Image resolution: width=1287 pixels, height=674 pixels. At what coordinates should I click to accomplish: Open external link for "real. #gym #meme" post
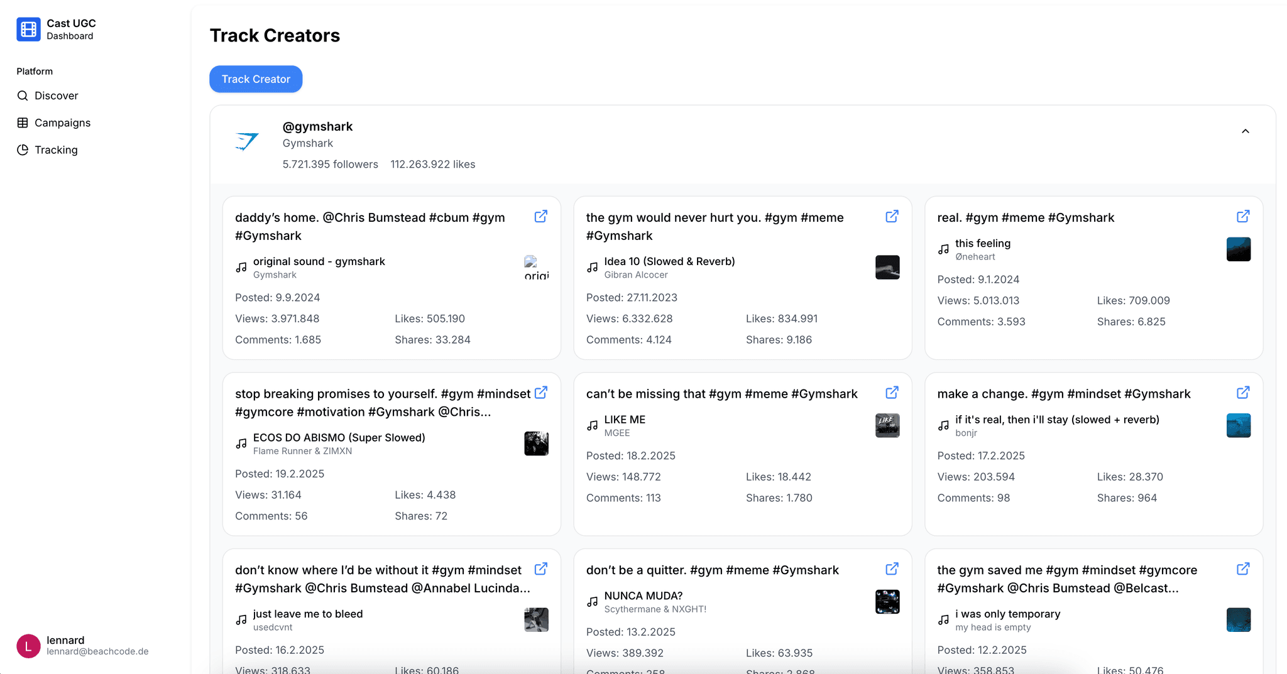click(1243, 216)
